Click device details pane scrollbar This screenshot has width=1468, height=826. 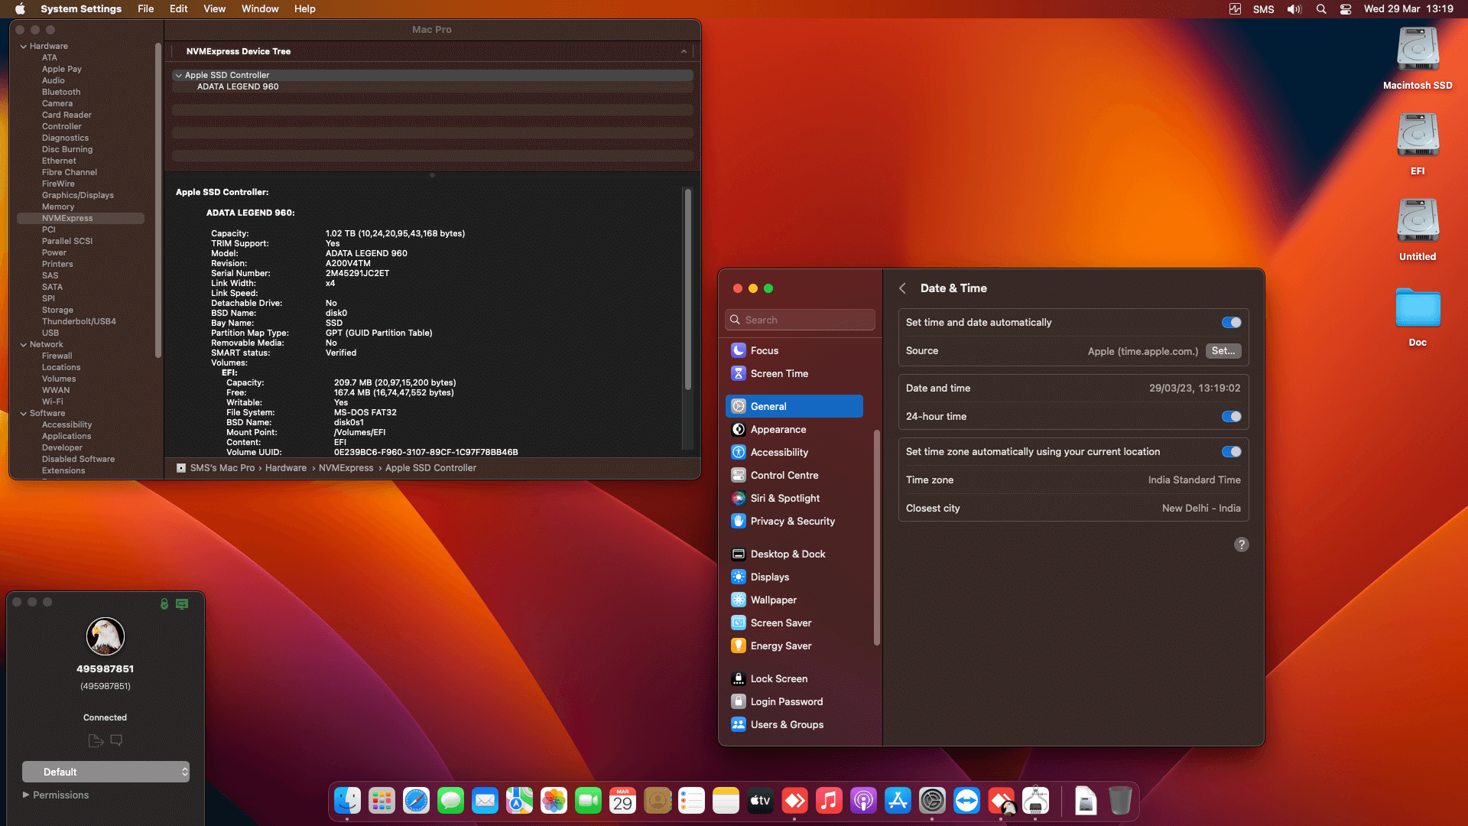click(x=688, y=289)
